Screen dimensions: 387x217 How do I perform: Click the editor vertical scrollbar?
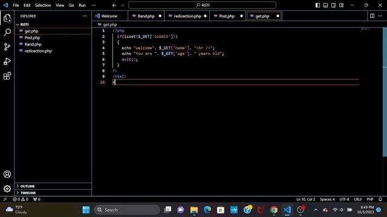coord(385,92)
